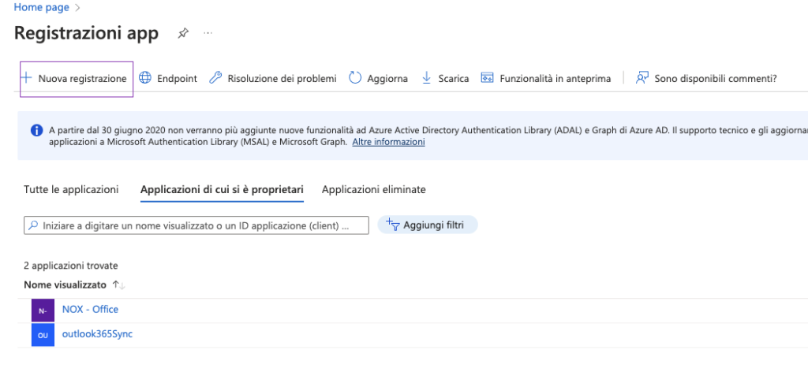Click Endpoint label in the toolbar

(x=177, y=79)
